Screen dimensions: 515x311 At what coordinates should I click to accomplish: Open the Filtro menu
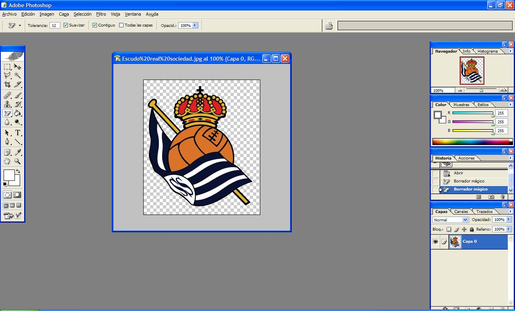[x=101, y=14]
